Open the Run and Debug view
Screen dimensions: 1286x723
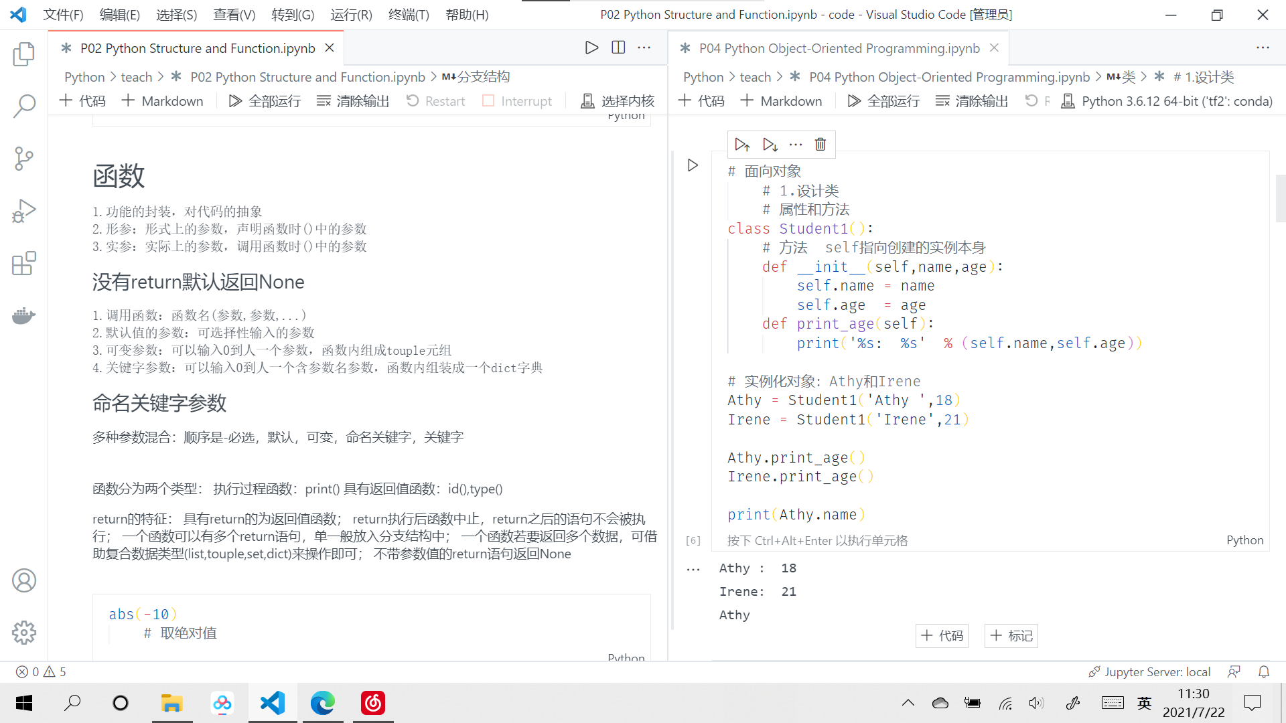(24, 211)
